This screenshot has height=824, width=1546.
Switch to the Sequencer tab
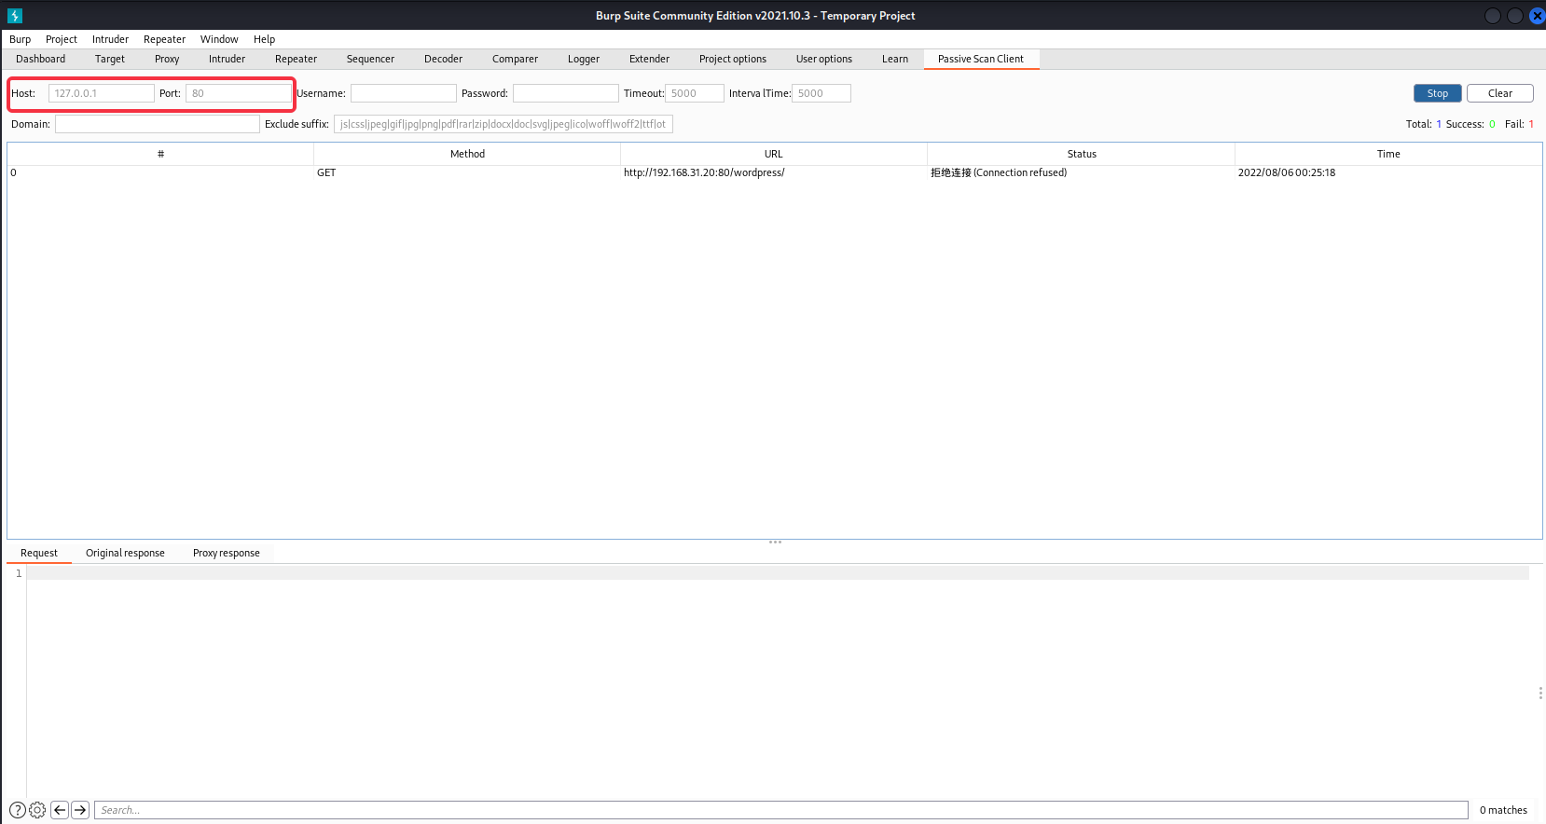(x=370, y=59)
